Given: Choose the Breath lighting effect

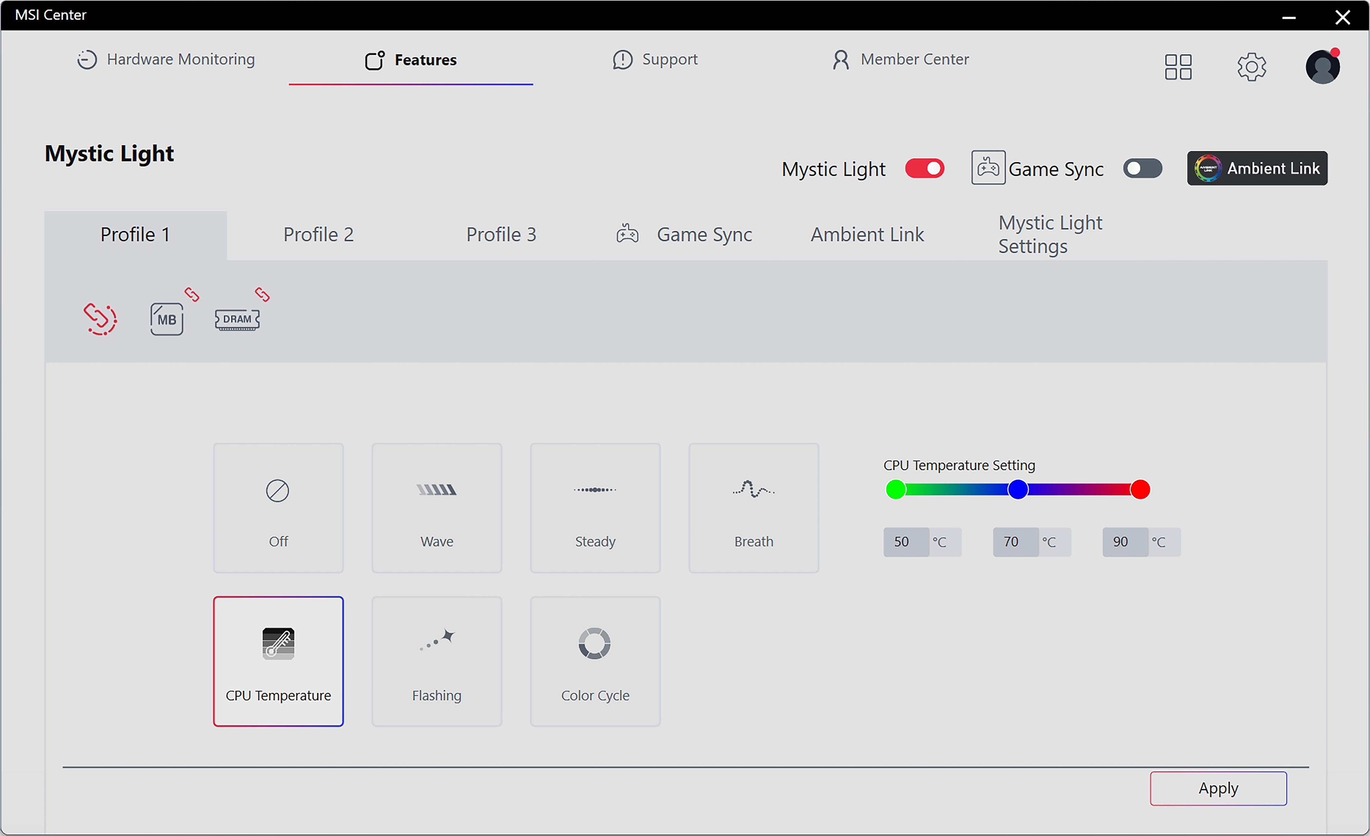Looking at the screenshot, I should pos(754,507).
